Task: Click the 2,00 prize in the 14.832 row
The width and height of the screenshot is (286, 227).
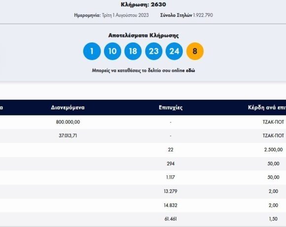Action: (273, 205)
